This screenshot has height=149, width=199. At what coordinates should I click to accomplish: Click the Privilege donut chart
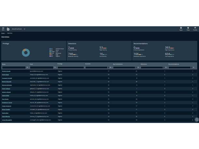coord(26,52)
